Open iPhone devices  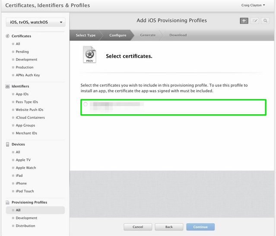tap(21, 184)
